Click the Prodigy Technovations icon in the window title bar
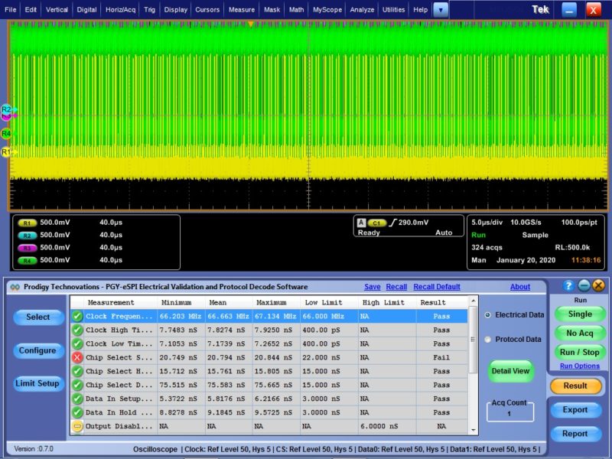Viewport: 612px width, 459px height. point(13,287)
